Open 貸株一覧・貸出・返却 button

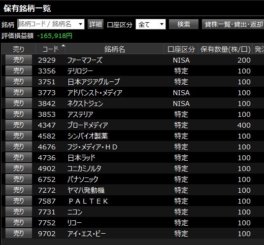(233, 24)
